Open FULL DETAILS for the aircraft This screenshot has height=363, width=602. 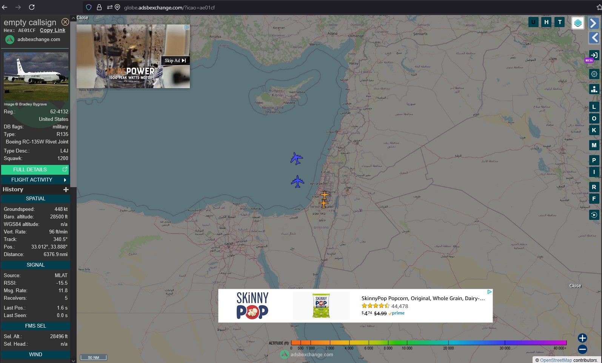click(35, 169)
